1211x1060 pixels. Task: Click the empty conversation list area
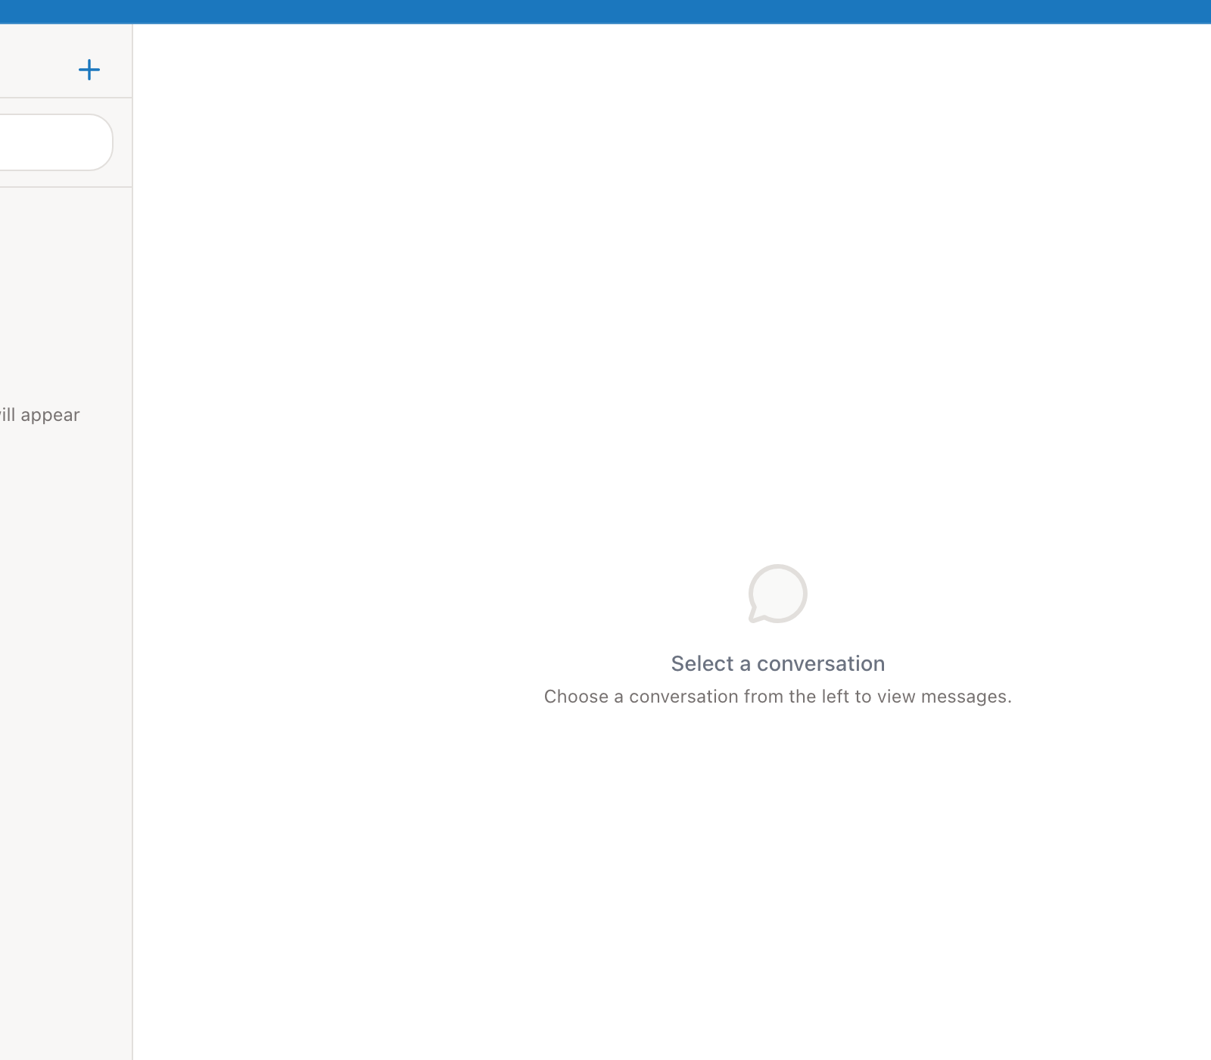64,606
